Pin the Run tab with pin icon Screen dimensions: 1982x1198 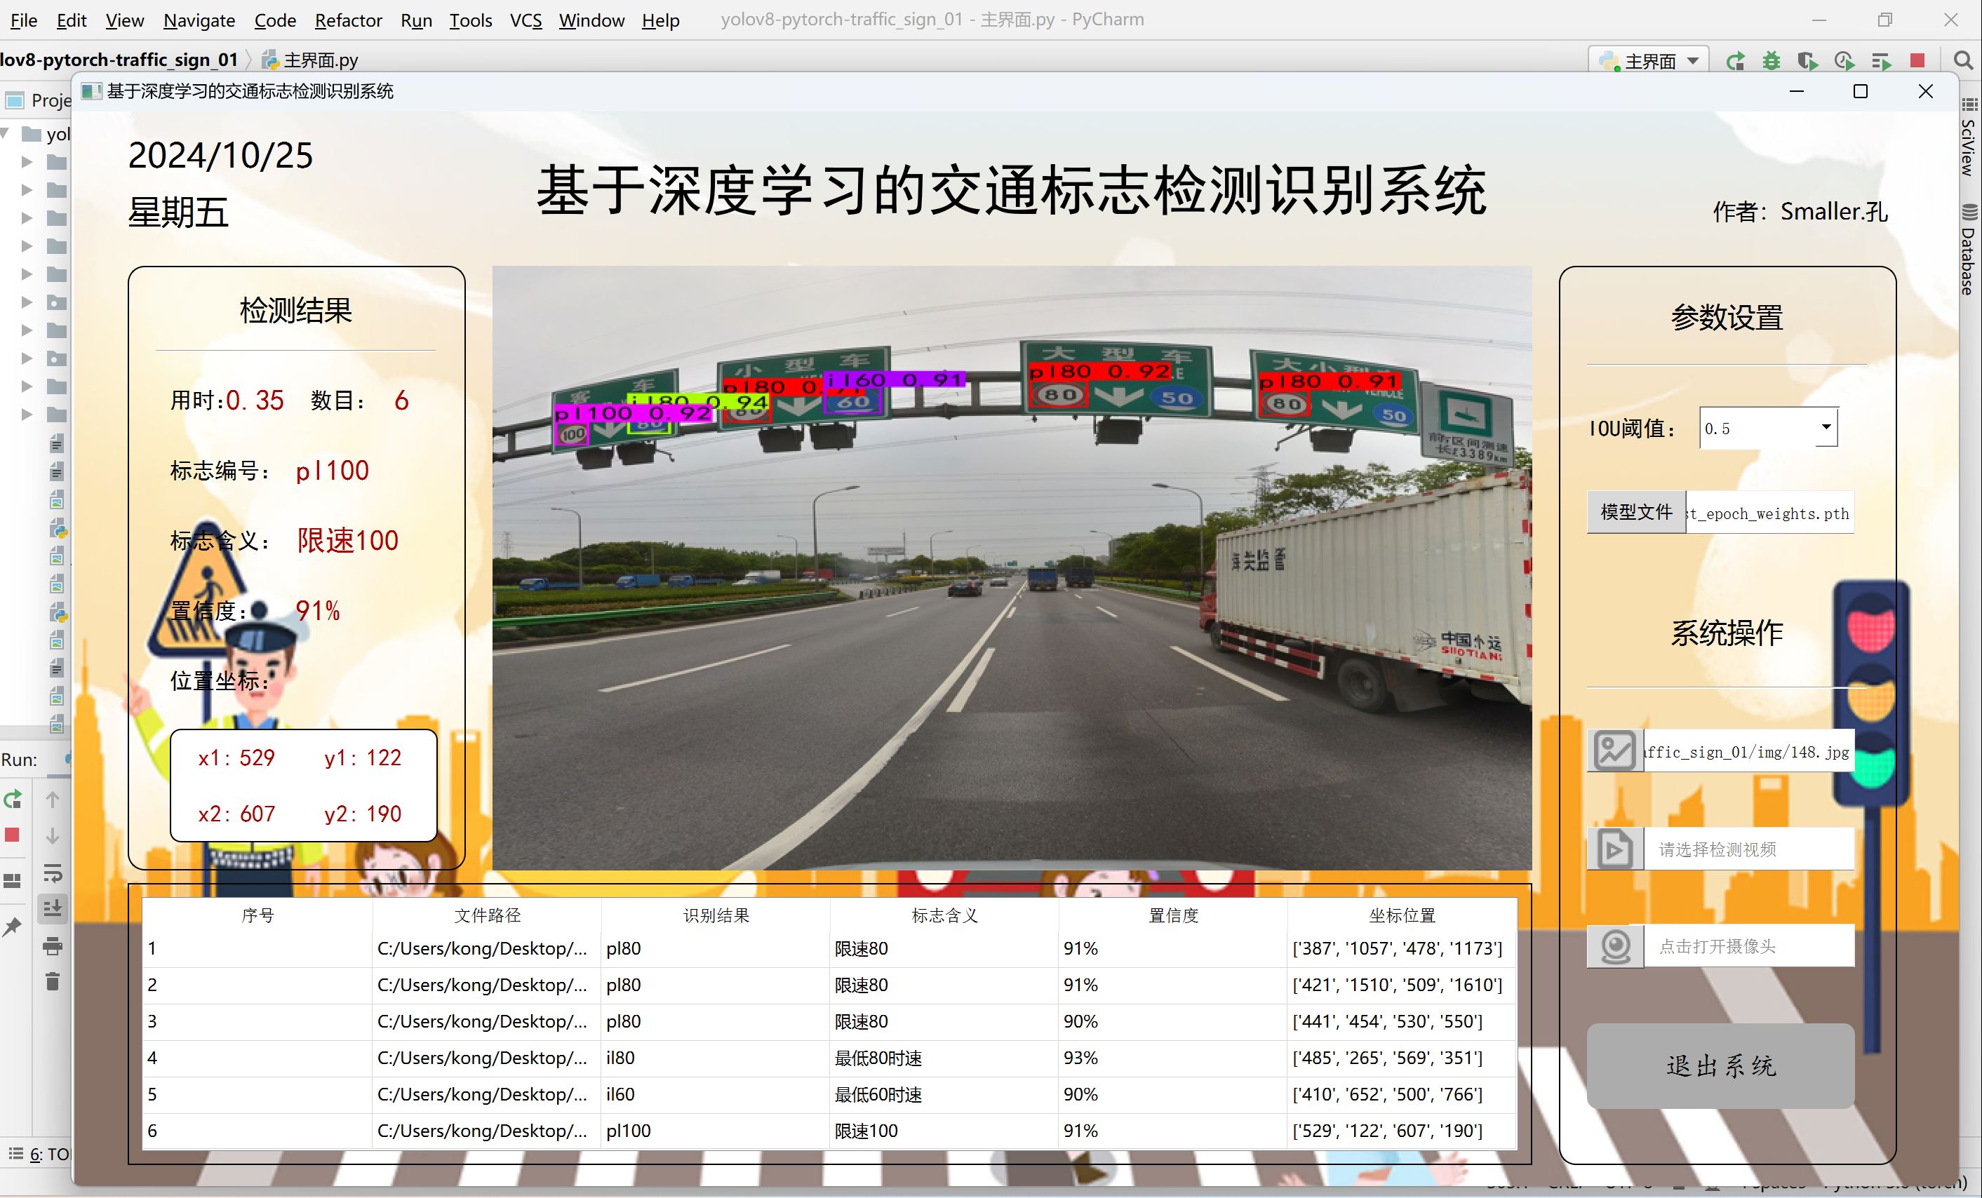(12, 927)
